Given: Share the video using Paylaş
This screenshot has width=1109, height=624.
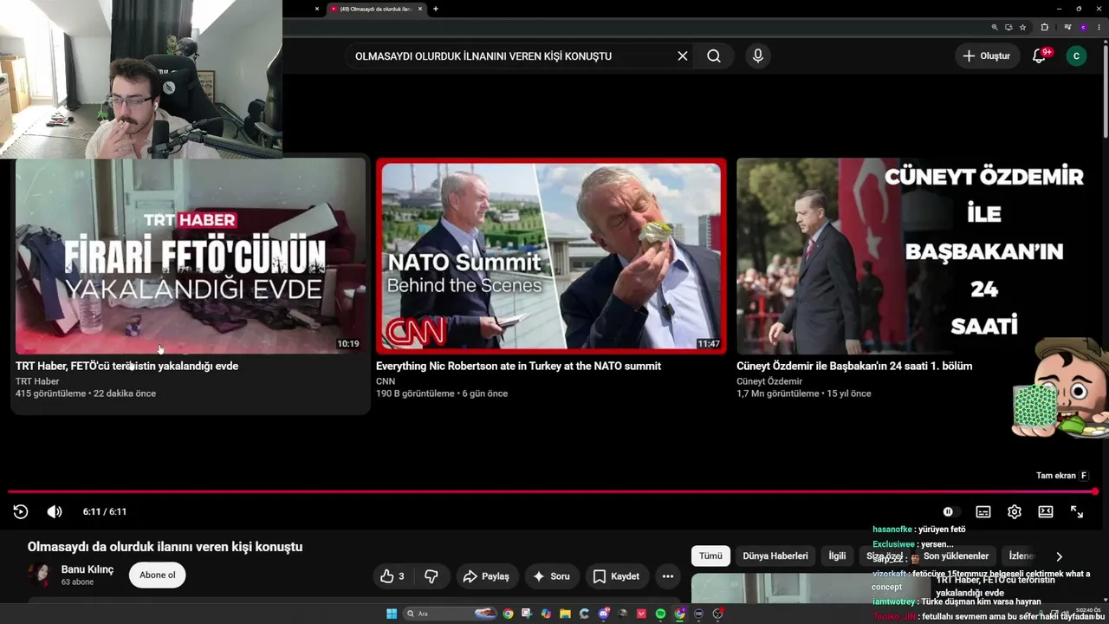Looking at the screenshot, I should (487, 576).
